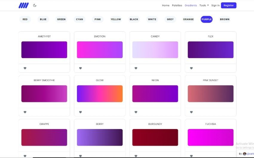Expand the Tools dropdown menu
Image resolution: width=254 pixels, height=158 pixels.
[204, 5]
